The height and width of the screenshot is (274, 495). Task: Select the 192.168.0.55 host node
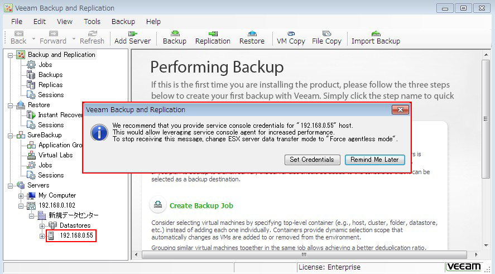point(76,235)
